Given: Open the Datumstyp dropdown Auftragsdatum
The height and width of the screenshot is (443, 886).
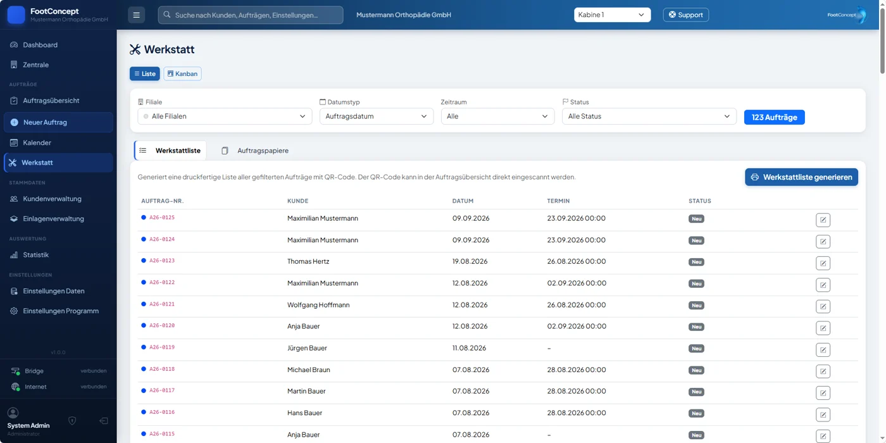Looking at the screenshot, I should tap(376, 116).
